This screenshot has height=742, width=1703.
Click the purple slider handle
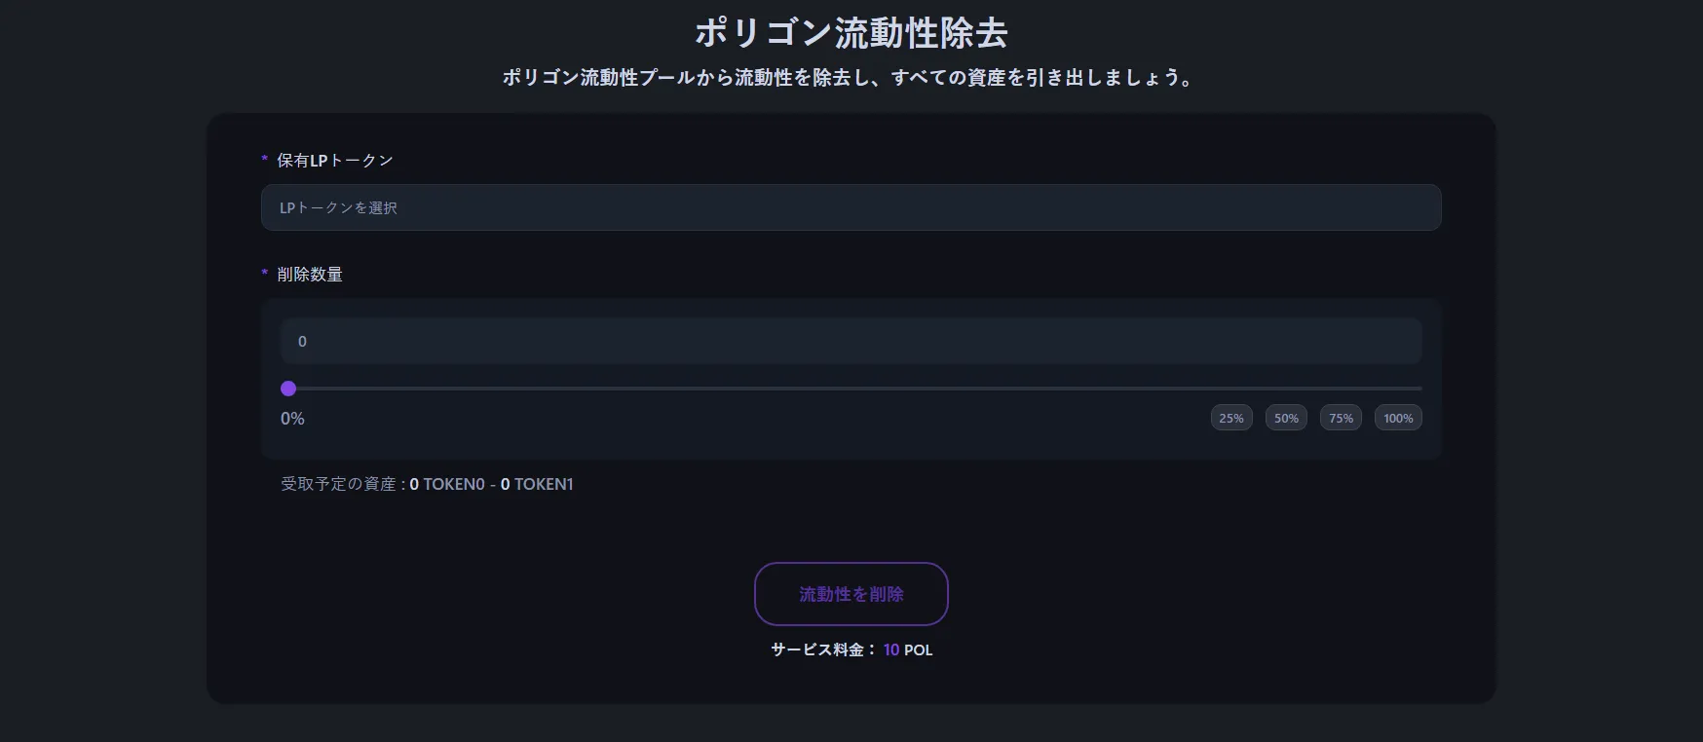coord(288,389)
